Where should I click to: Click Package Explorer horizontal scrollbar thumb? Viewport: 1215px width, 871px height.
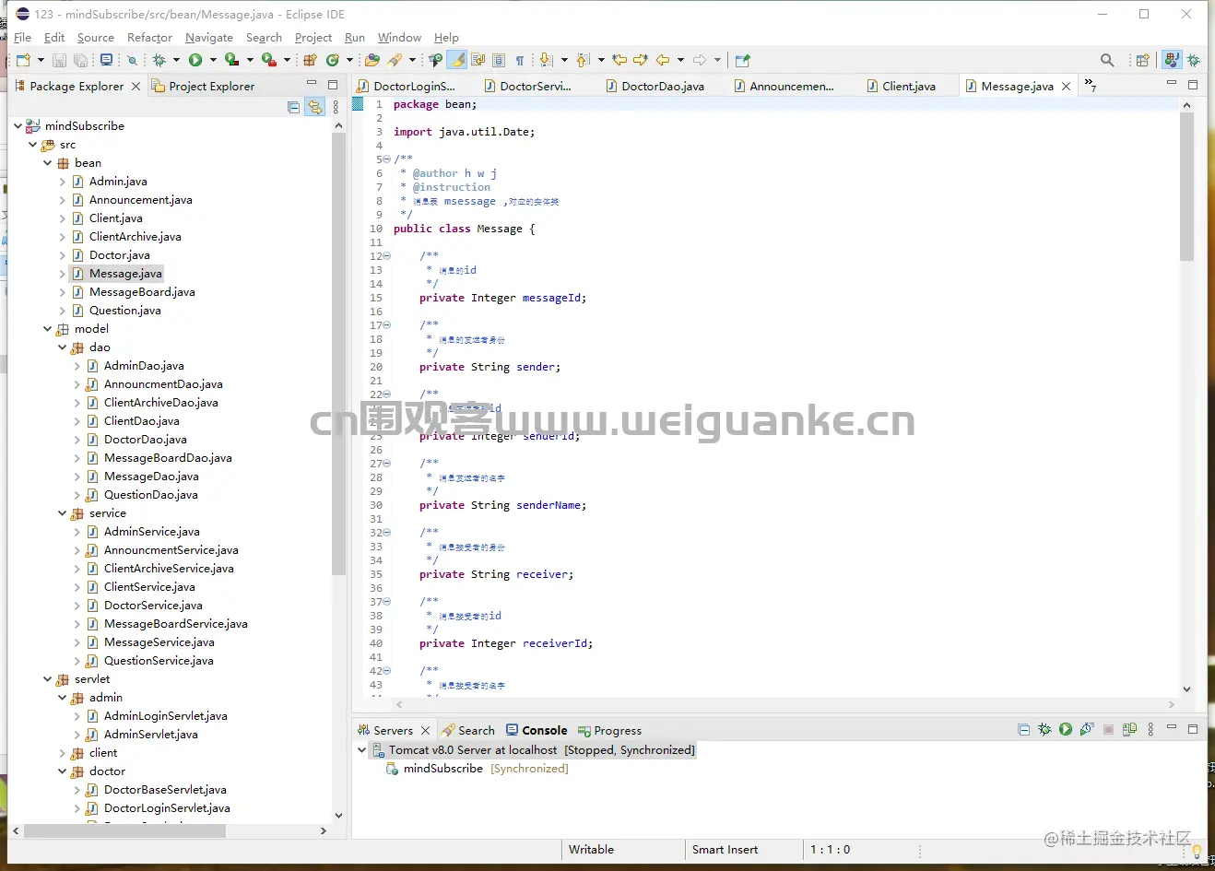(125, 830)
